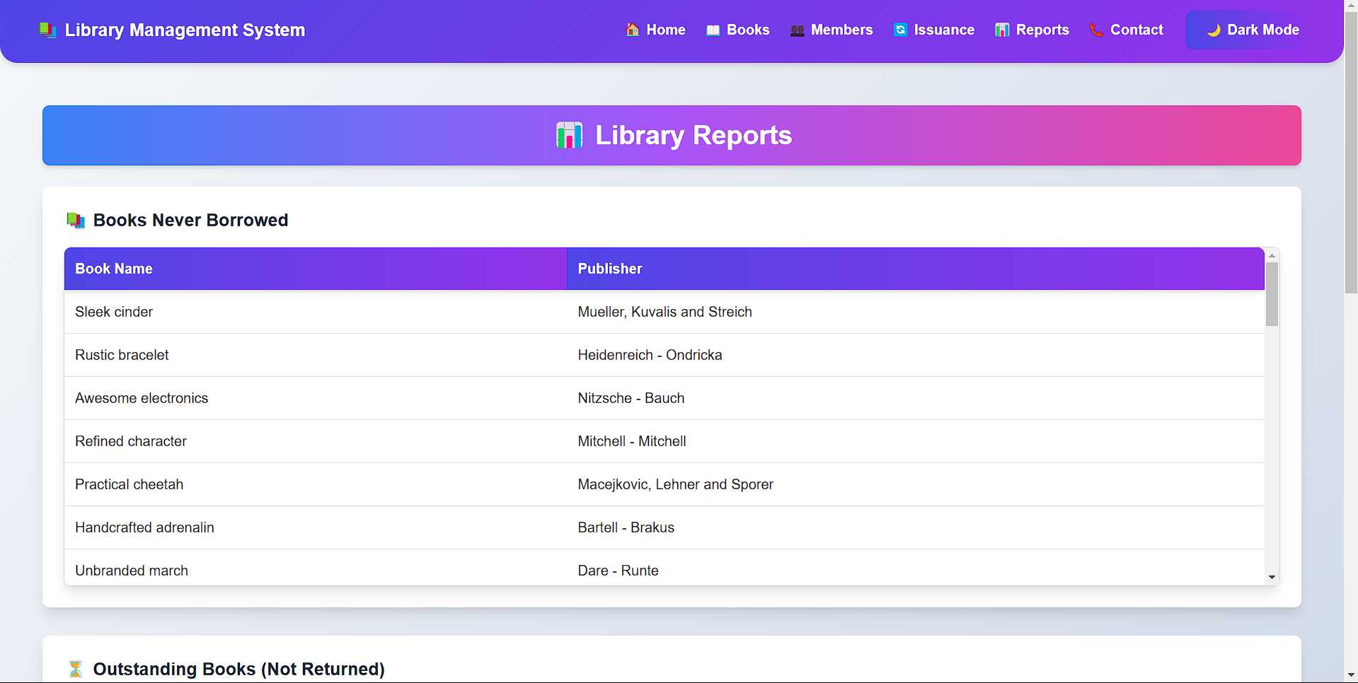
Task: Select 'Awesome electronics' in the table
Action: pyautogui.click(x=142, y=398)
